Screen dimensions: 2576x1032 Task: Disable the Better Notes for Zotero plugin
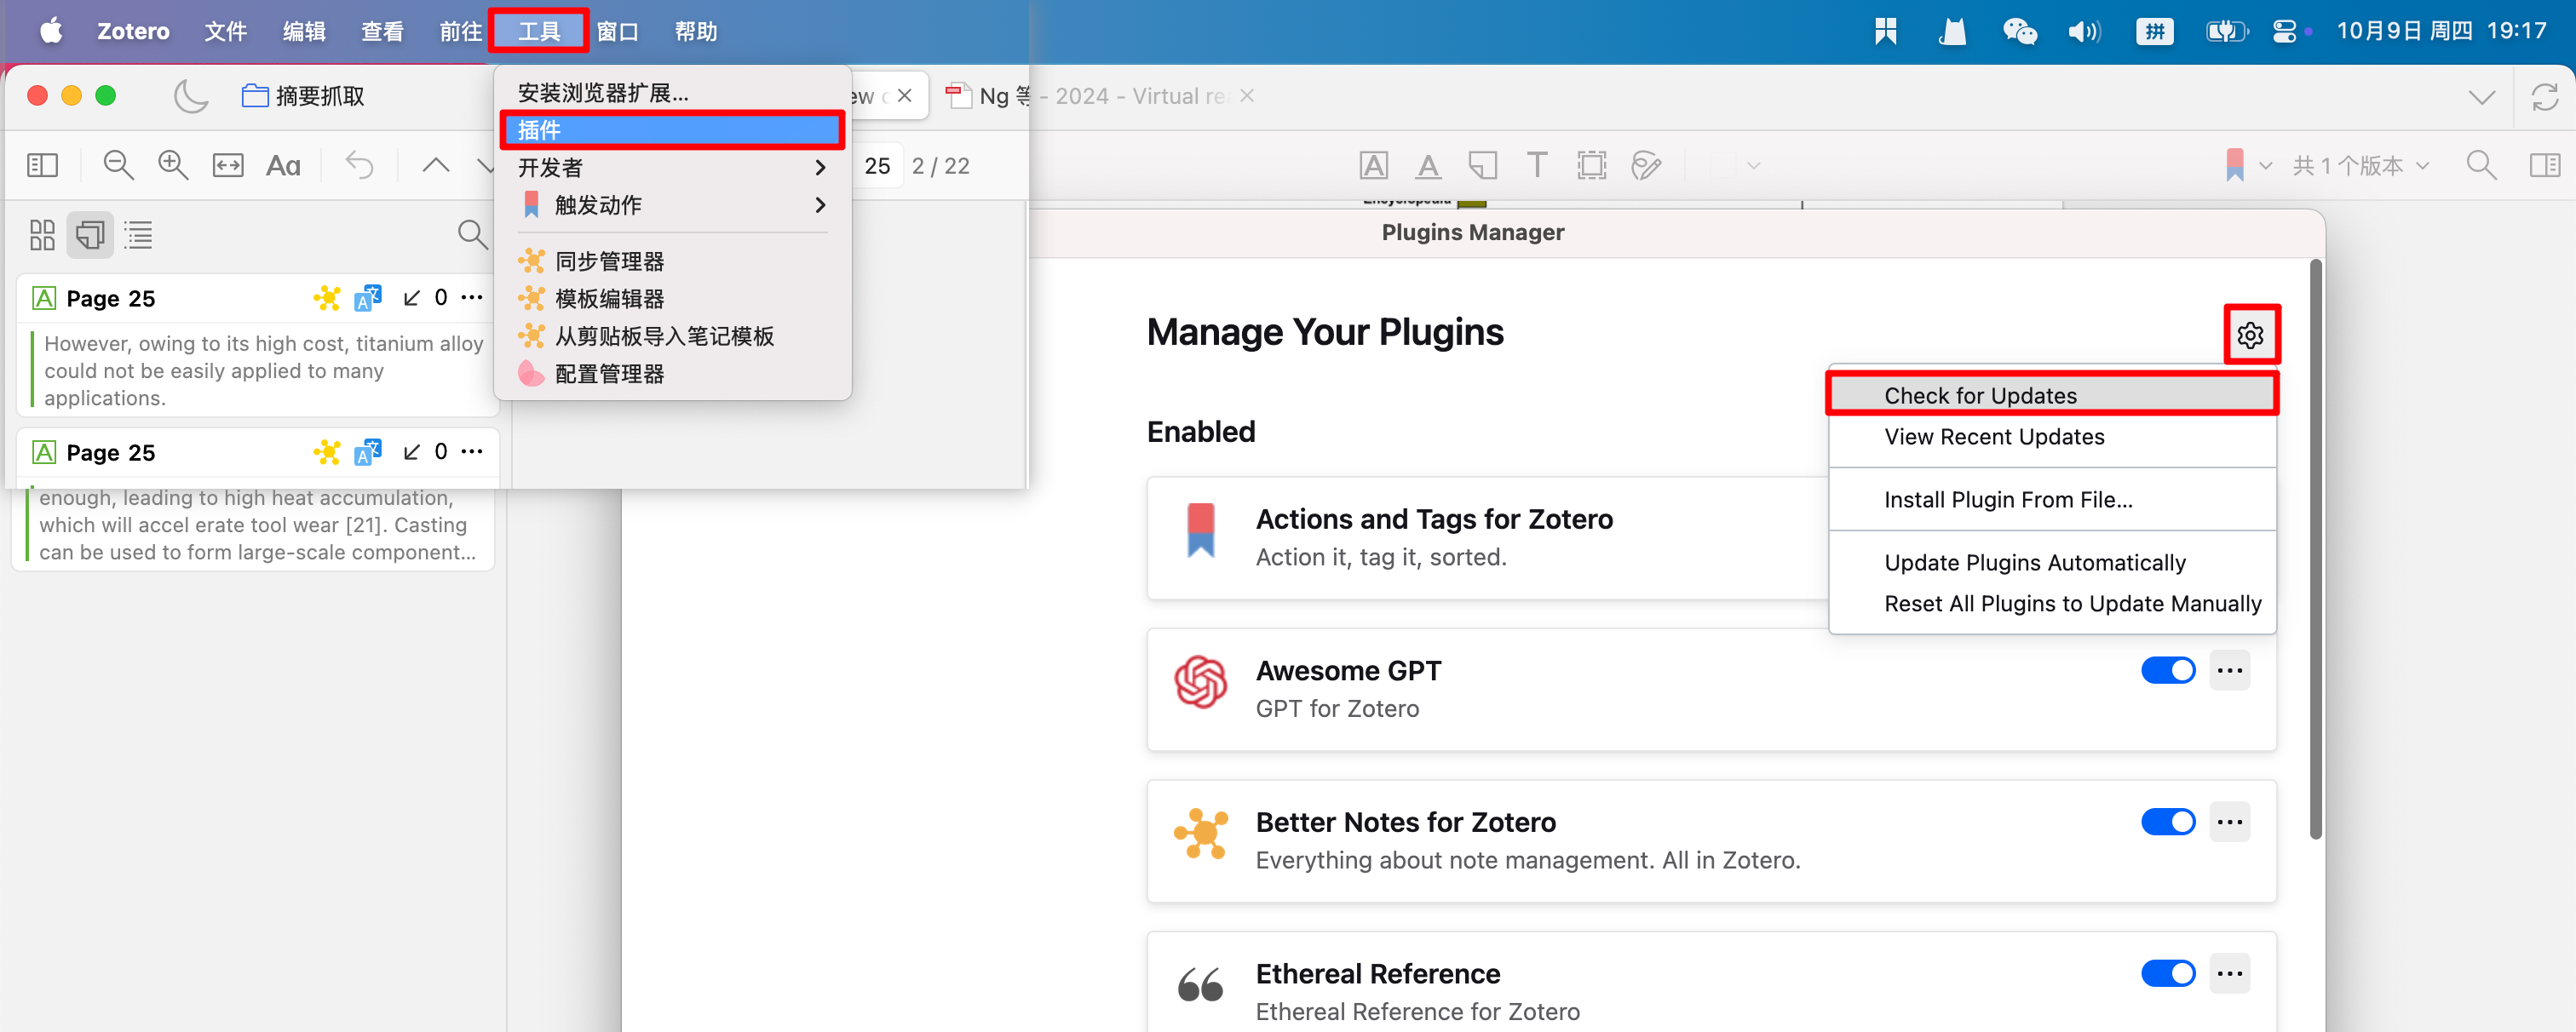(x=2167, y=822)
